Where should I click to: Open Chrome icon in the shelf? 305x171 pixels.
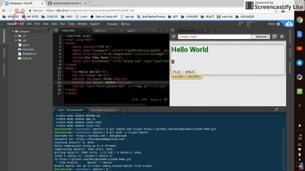pos(300,20)
